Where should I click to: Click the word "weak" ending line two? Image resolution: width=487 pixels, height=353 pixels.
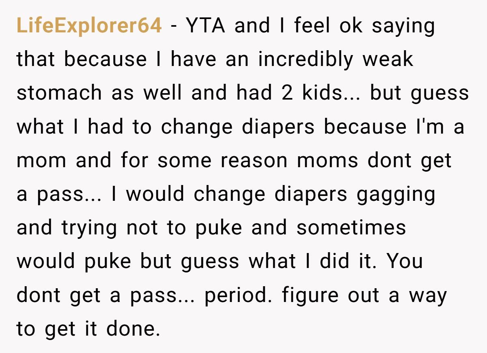pos(388,59)
